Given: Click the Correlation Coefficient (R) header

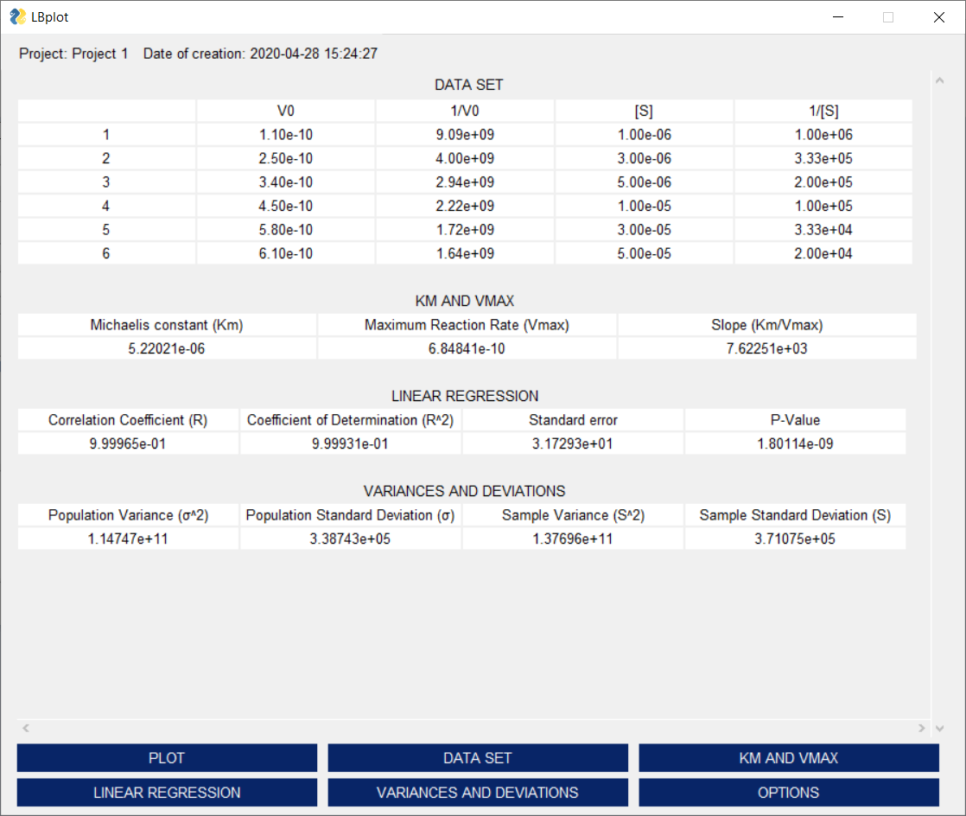Looking at the screenshot, I should [x=128, y=420].
